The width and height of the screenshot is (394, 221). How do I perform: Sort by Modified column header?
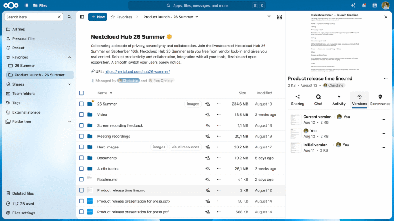tap(264, 93)
